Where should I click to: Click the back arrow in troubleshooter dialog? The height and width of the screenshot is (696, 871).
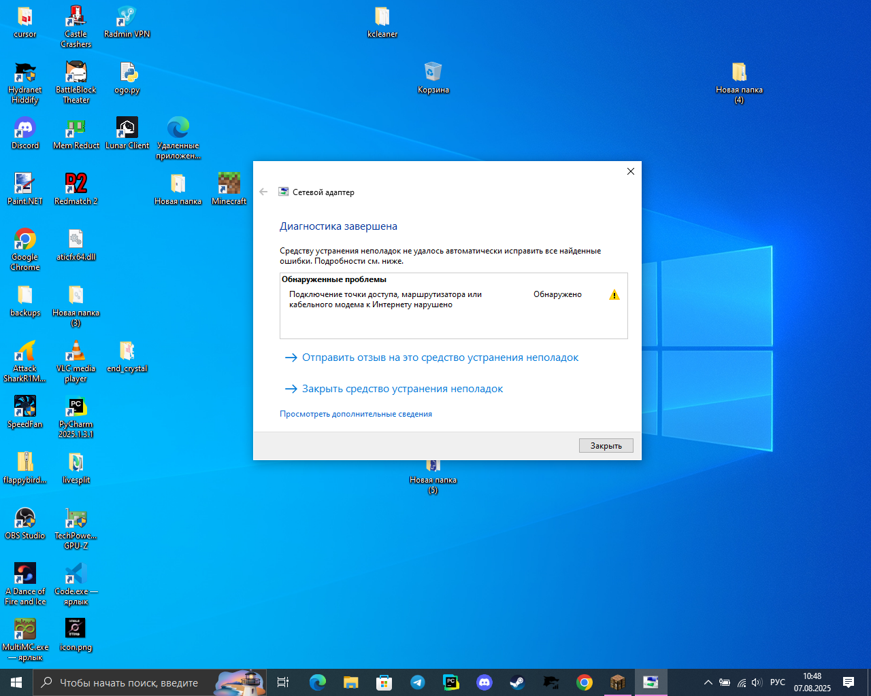[263, 192]
